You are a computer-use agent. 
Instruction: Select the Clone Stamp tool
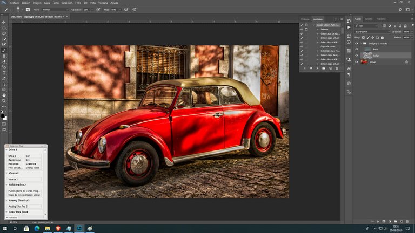pyautogui.click(x=4, y=56)
